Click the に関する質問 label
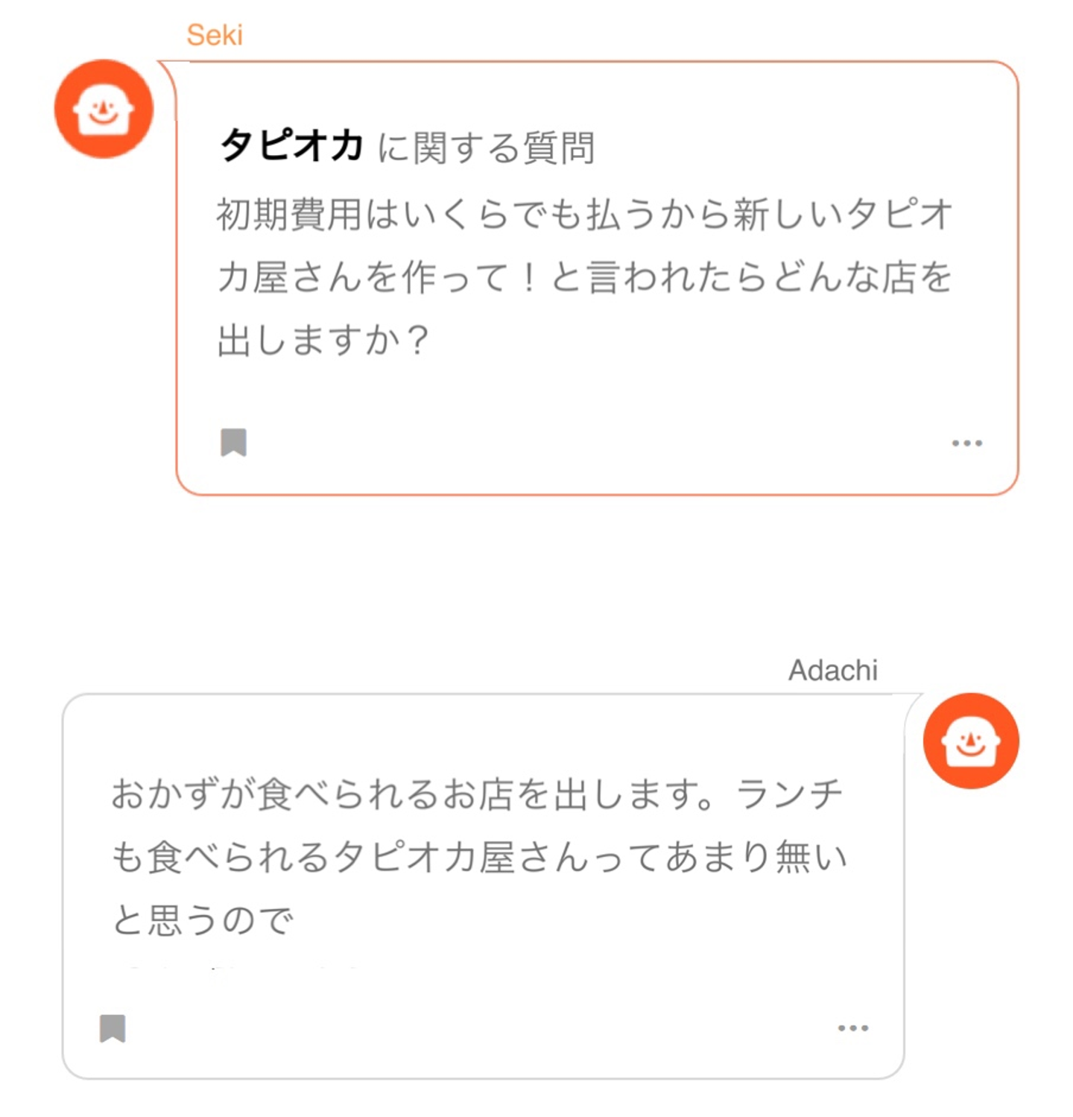Image resolution: width=1073 pixels, height=1117 pixels. point(486,147)
